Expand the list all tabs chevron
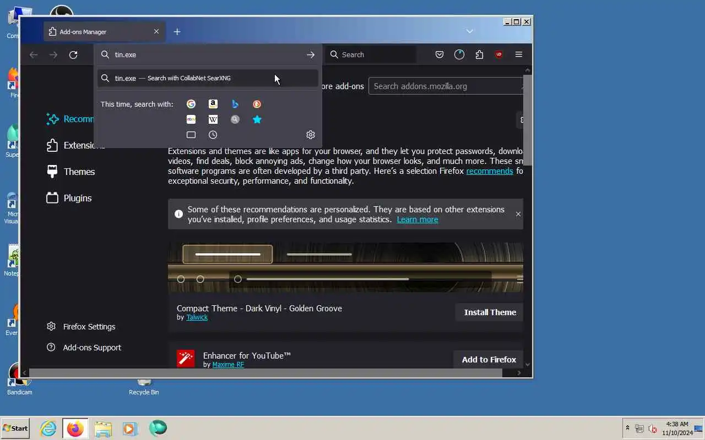The height and width of the screenshot is (440, 705). (470, 31)
